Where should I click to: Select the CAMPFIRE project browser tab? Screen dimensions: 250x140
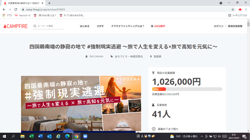click(x=23, y=3)
